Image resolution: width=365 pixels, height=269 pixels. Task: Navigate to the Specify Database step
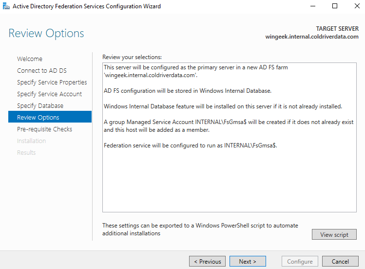(x=40, y=105)
